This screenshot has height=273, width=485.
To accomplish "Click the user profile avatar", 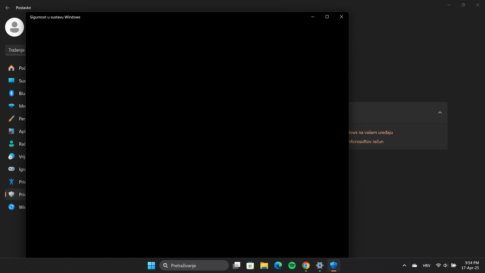I will click(14, 27).
